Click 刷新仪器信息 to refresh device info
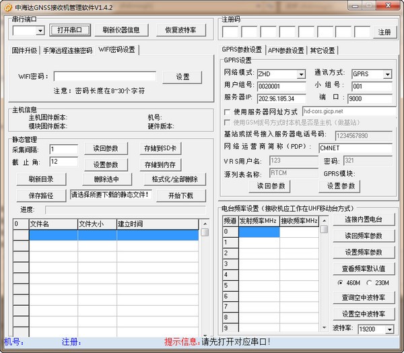 click(121, 30)
